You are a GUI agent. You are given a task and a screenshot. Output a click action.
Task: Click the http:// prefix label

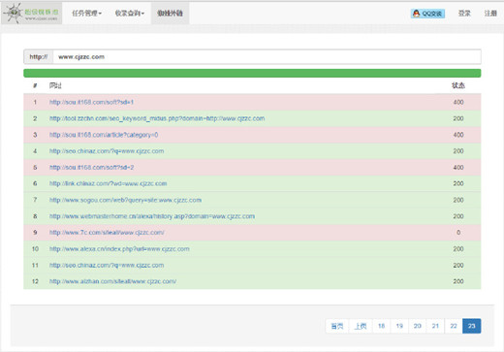point(39,57)
